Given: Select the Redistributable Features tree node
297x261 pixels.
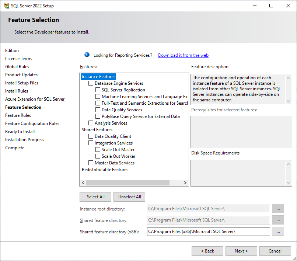Looking at the screenshot, I should point(105,170).
